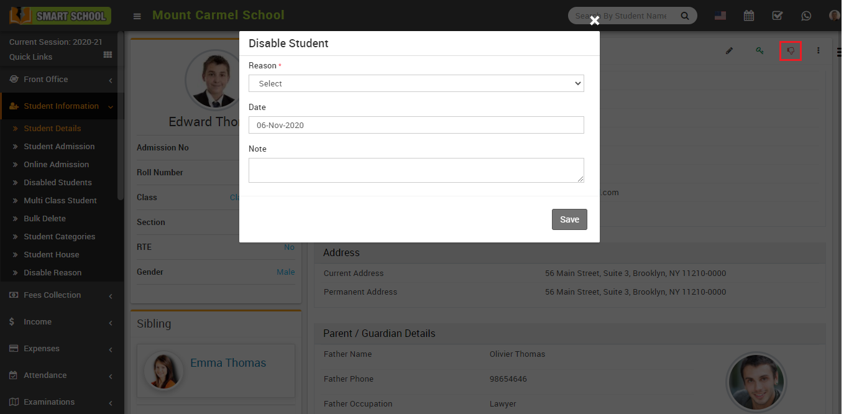Click the highlighted thumbs-down disable icon

click(790, 50)
